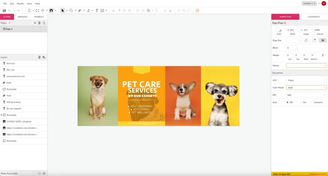Click the Fit to screen icon
Viewport: 328px width, 176px height.
37,11
